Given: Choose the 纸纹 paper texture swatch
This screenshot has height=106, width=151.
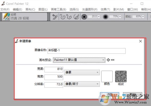Looking at the screenshot, I should pos(121,76).
